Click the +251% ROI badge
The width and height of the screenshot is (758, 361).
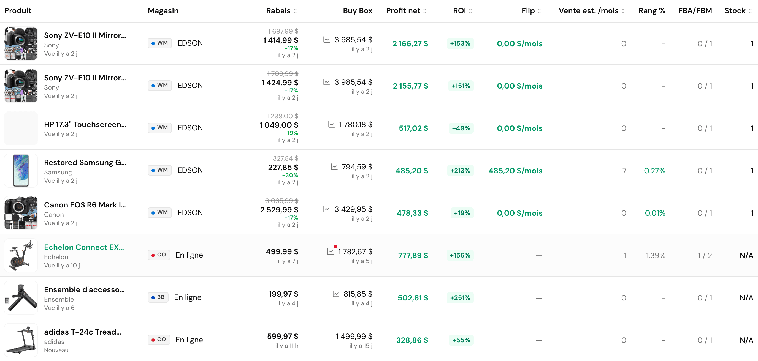460,297
